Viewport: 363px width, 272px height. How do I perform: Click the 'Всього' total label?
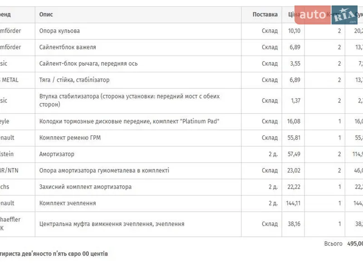click(333, 244)
